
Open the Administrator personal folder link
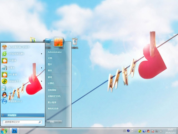click(x=55, y=52)
